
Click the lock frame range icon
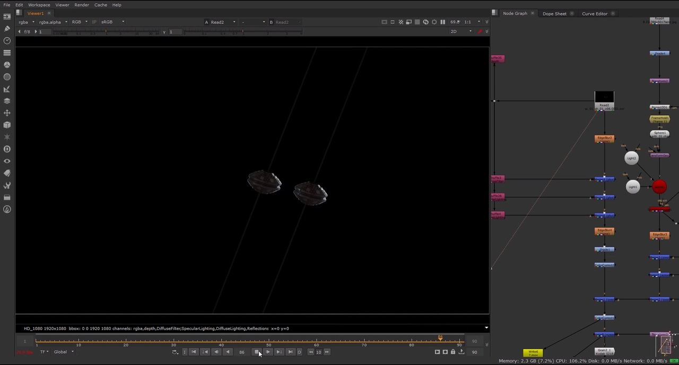click(452, 352)
